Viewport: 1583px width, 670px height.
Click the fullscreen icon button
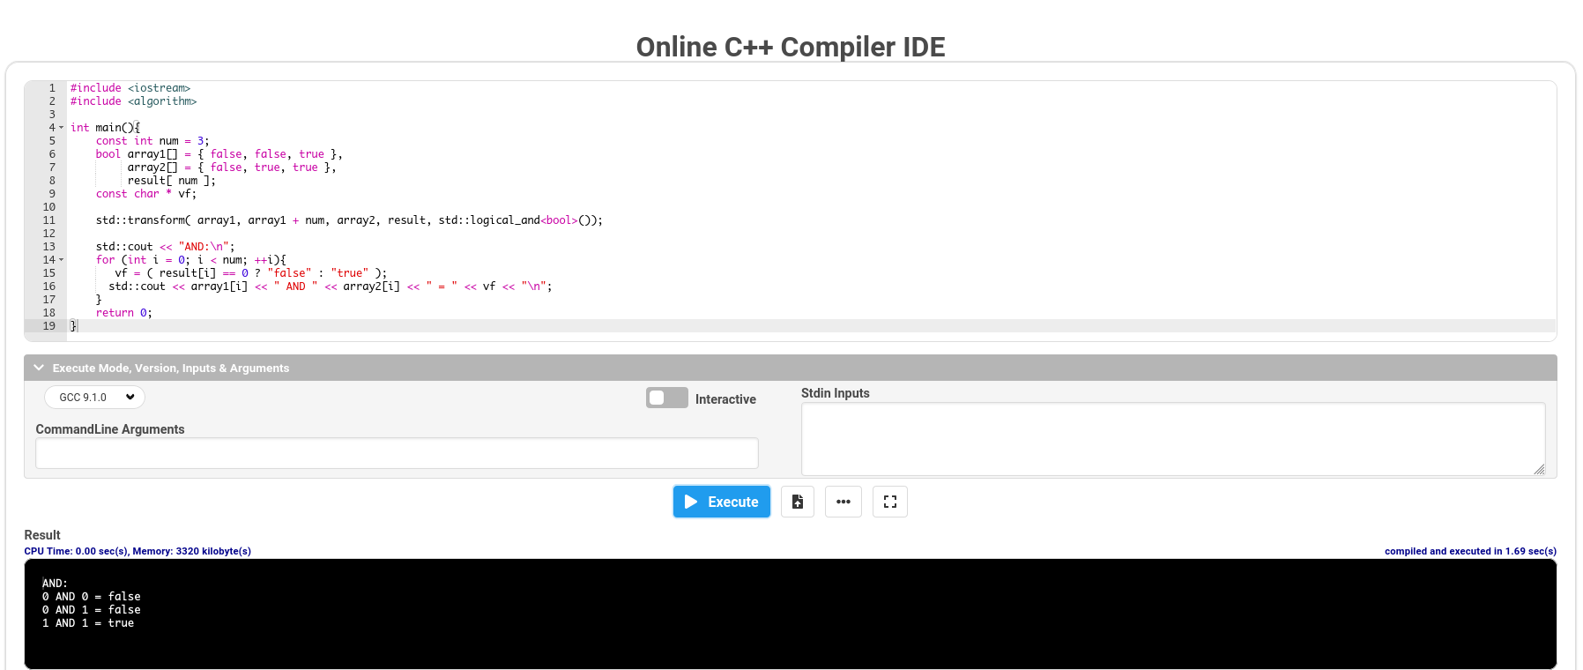point(890,502)
